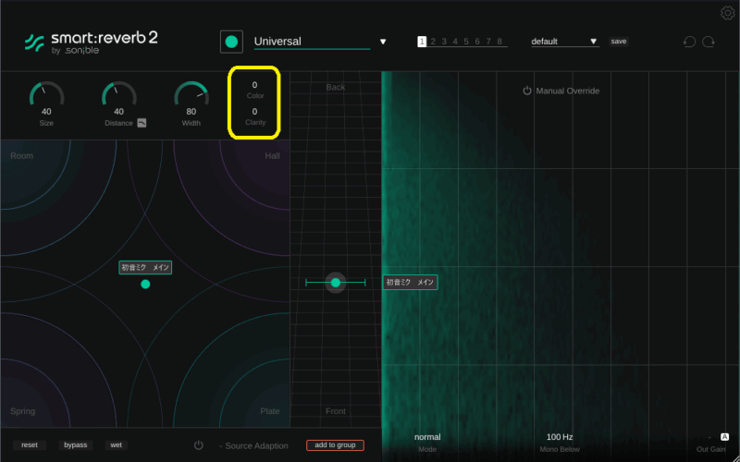
Task: Click the 100 Hz Mono Below value
Action: (560, 437)
